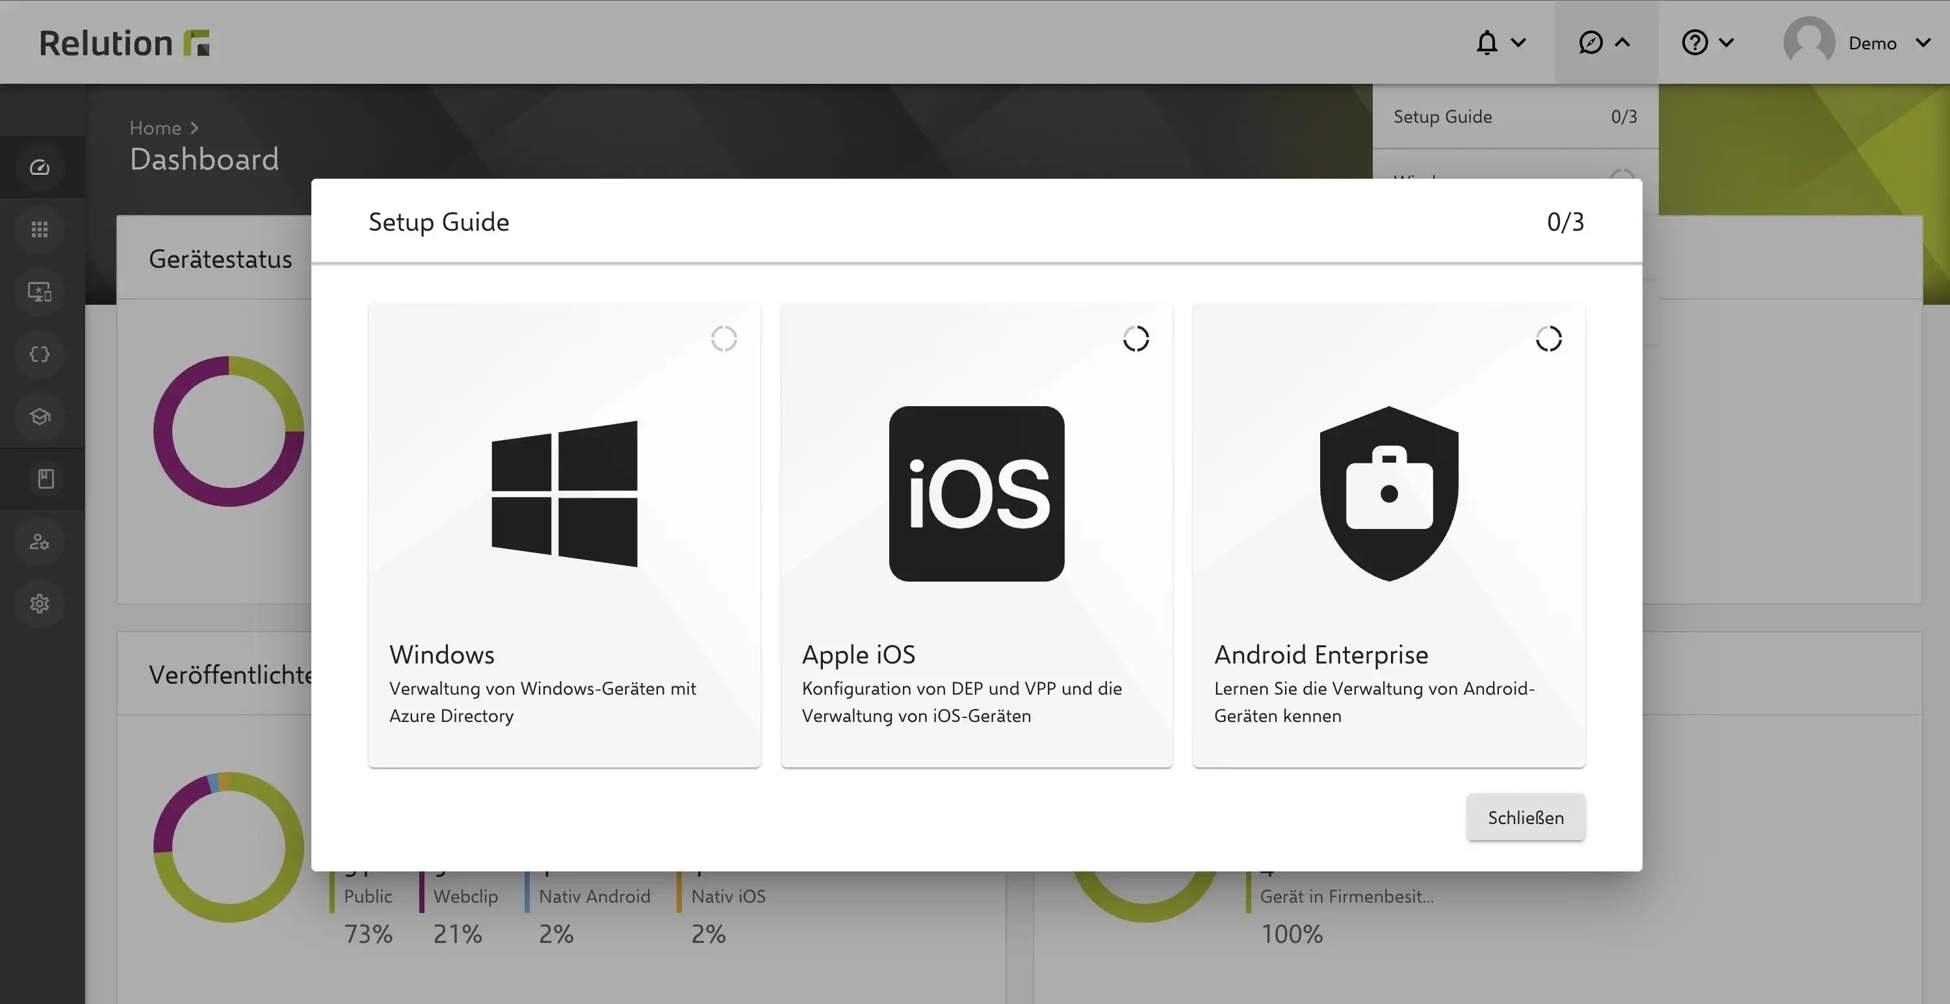Click the published apps donut chart
The width and height of the screenshot is (1950, 1004).
click(x=229, y=847)
